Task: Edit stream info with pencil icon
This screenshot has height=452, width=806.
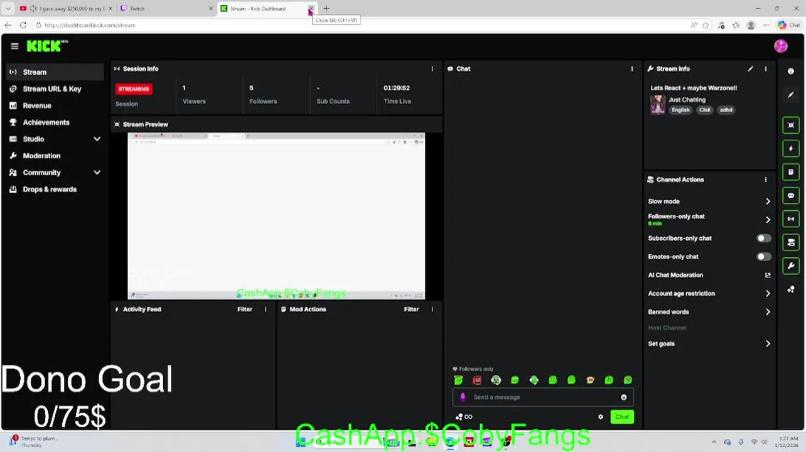Action: pos(750,68)
